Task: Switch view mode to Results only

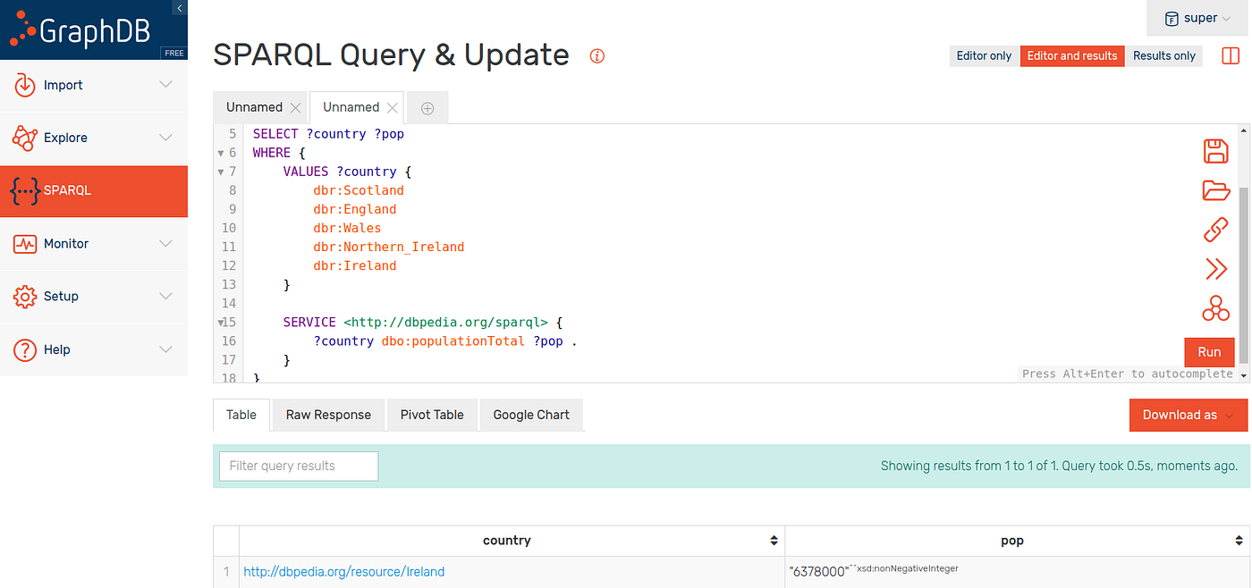Action: coord(1163,55)
